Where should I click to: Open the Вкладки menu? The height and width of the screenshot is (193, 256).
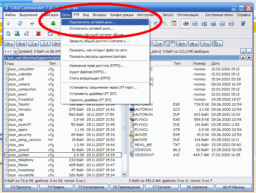pos(100,15)
